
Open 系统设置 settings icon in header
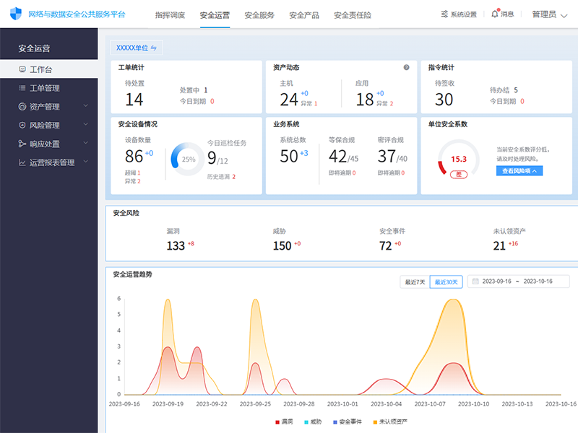point(444,14)
